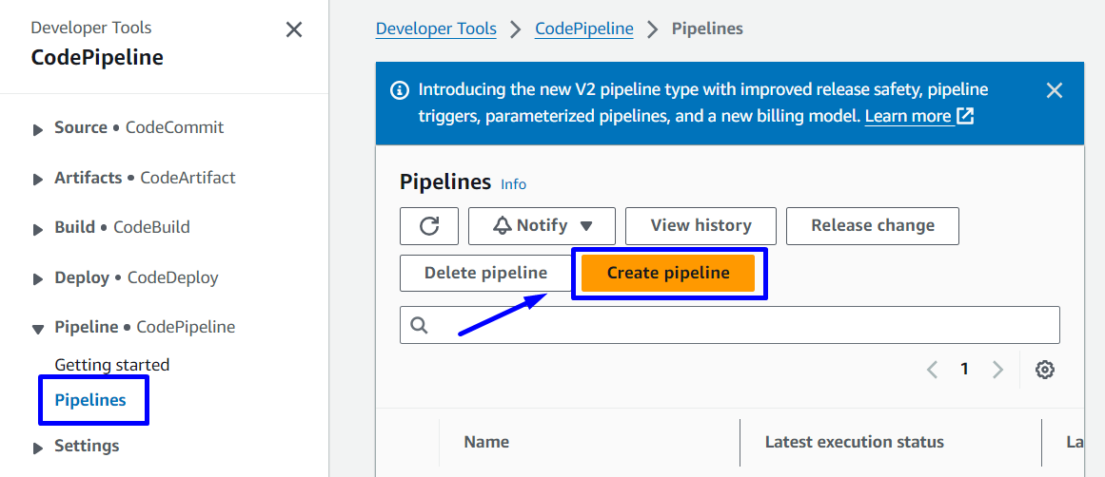
Task: Click the refresh pipelines icon button
Action: (429, 226)
